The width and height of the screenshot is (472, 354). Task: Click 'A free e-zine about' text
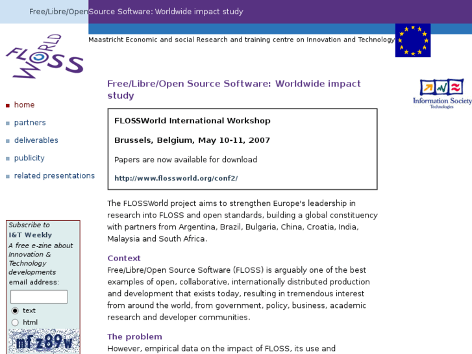click(x=41, y=246)
